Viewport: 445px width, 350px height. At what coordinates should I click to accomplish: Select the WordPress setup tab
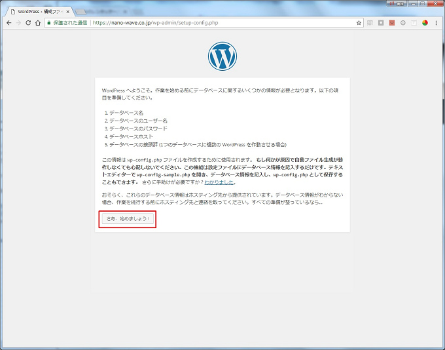click(36, 11)
